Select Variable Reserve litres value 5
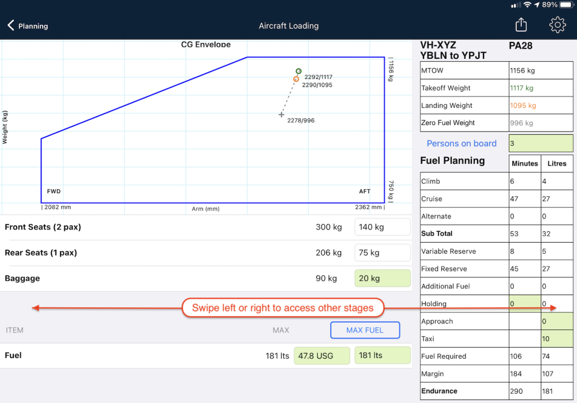Viewport: 577px width, 403px height. [557, 251]
